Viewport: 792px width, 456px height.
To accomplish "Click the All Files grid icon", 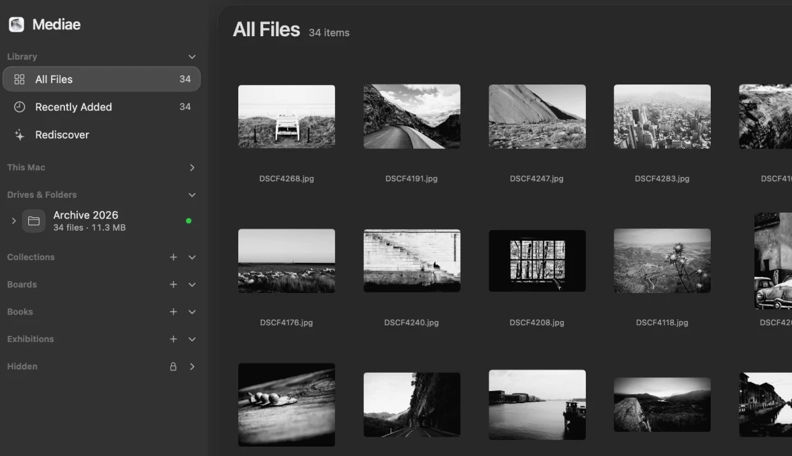I will coord(19,79).
